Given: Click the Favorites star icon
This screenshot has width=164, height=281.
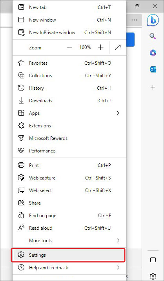Looking at the screenshot, I should (x=21, y=63).
